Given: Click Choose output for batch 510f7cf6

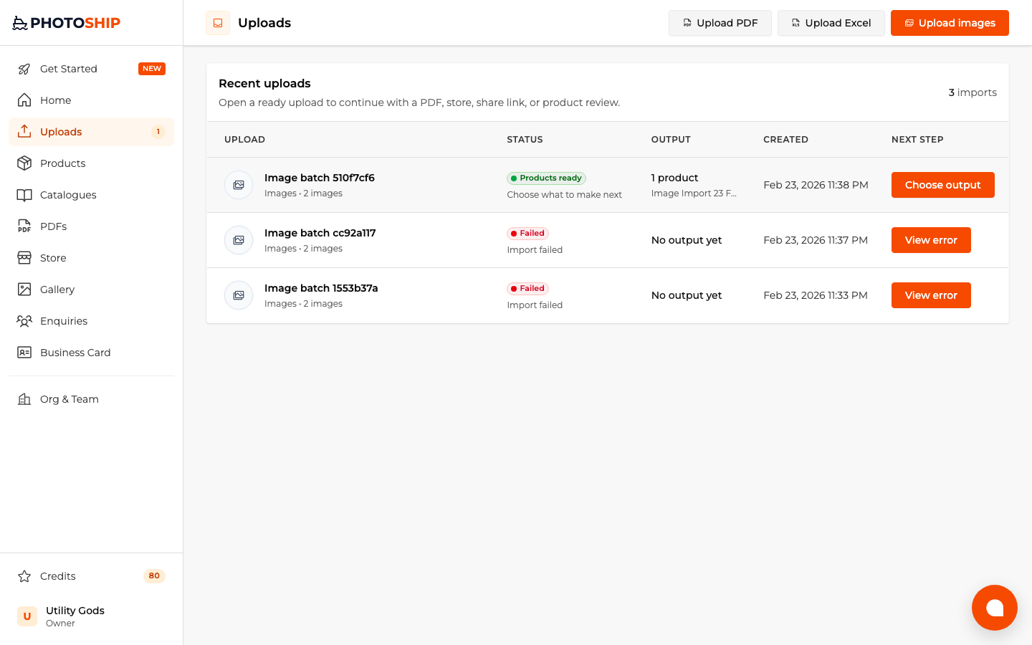Looking at the screenshot, I should coord(943,185).
